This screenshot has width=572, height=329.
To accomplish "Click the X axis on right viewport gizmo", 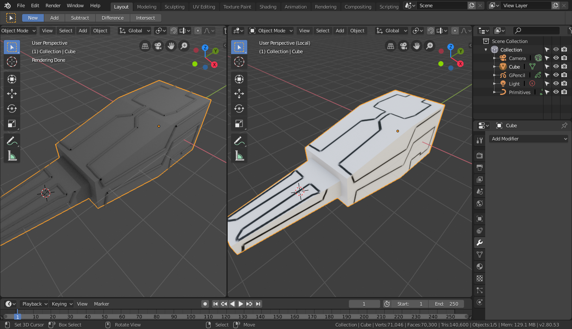I will click(x=460, y=64).
